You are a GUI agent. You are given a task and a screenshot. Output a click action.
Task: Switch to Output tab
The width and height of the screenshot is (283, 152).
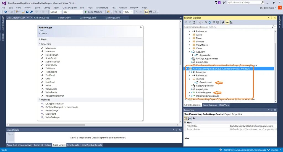tap(48, 145)
